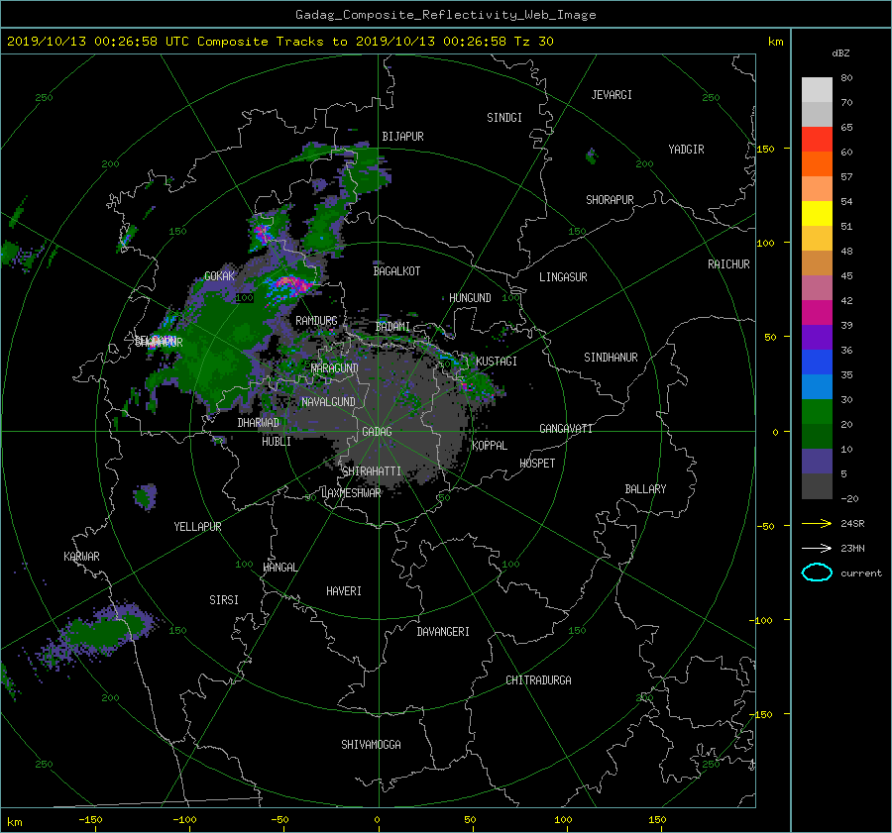Click the RAICHUR city label
The height and width of the screenshot is (833, 892).
(x=728, y=264)
